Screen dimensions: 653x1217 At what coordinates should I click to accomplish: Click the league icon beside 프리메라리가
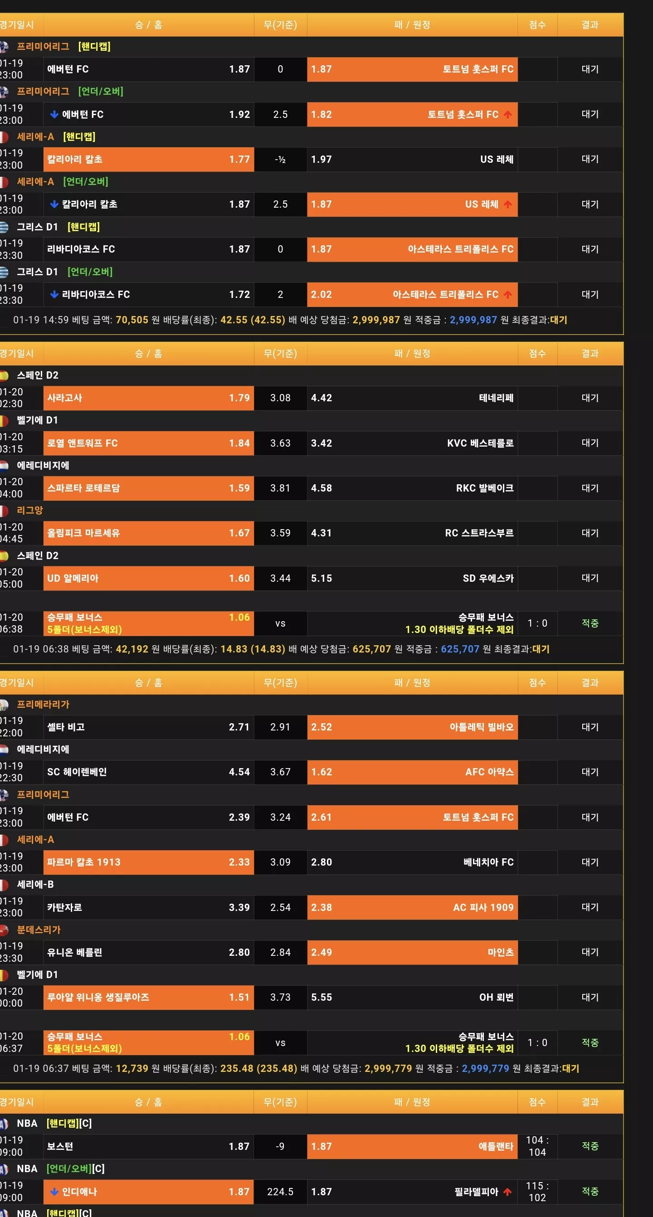click(x=4, y=705)
